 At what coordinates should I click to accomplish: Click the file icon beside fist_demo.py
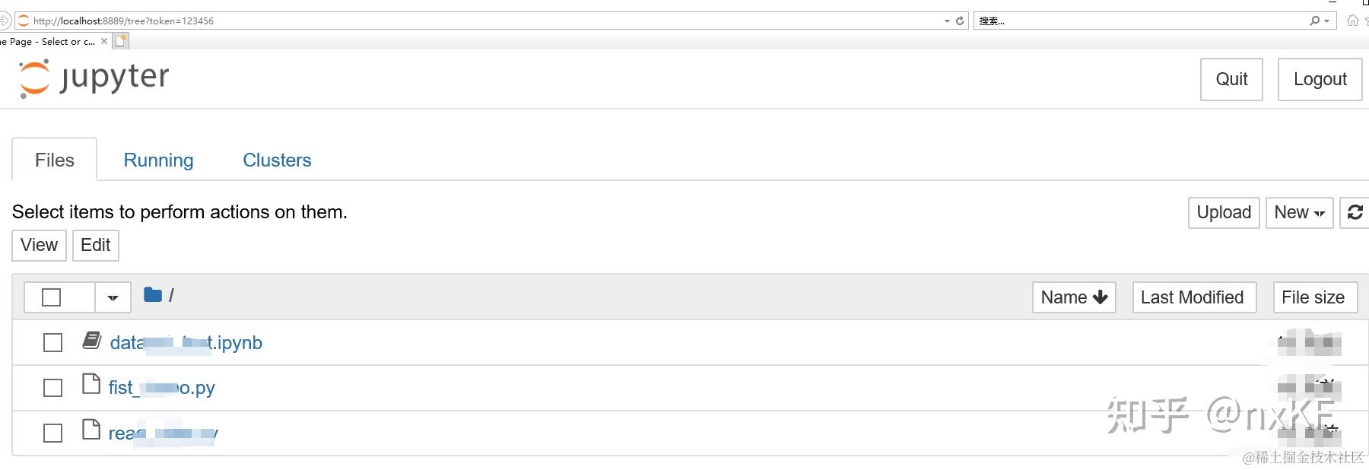click(x=90, y=386)
